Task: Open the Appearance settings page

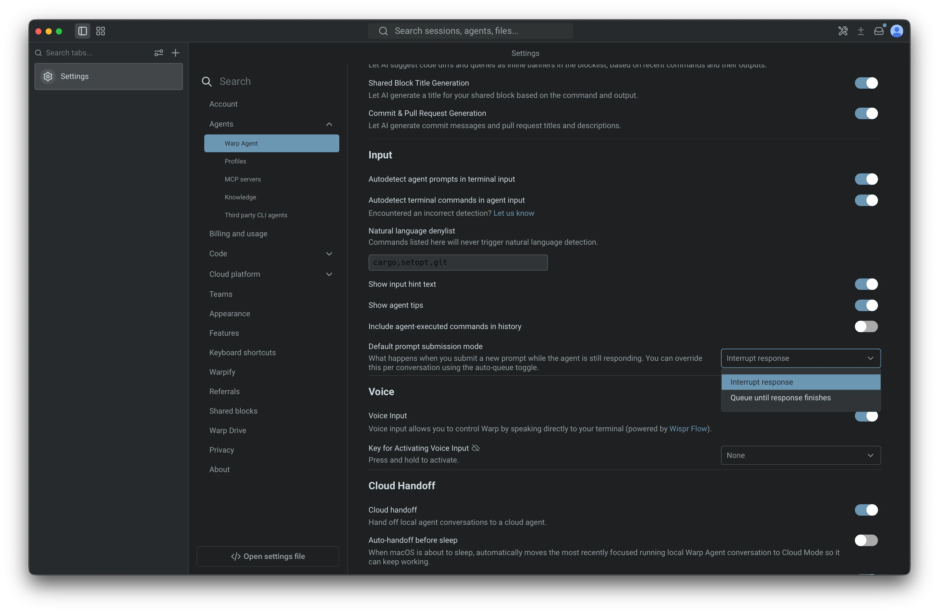Action: coord(230,314)
